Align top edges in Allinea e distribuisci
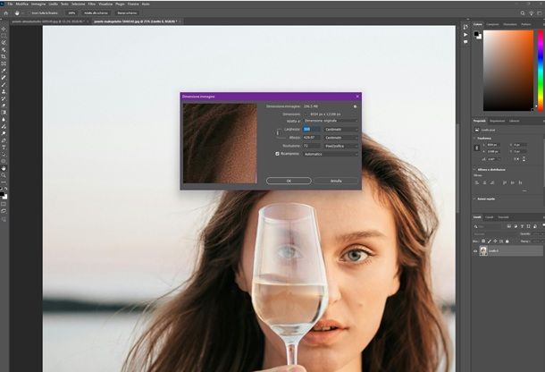This screenshot has height=372, width=545. (x=505, y=182)
